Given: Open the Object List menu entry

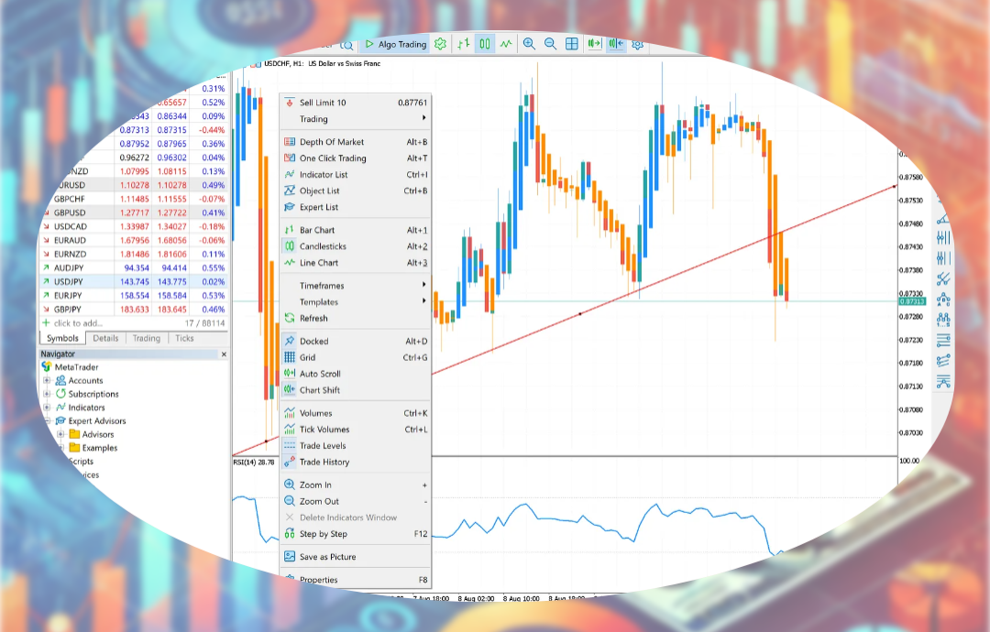Looking at the screenshot, I should (355, 191).
